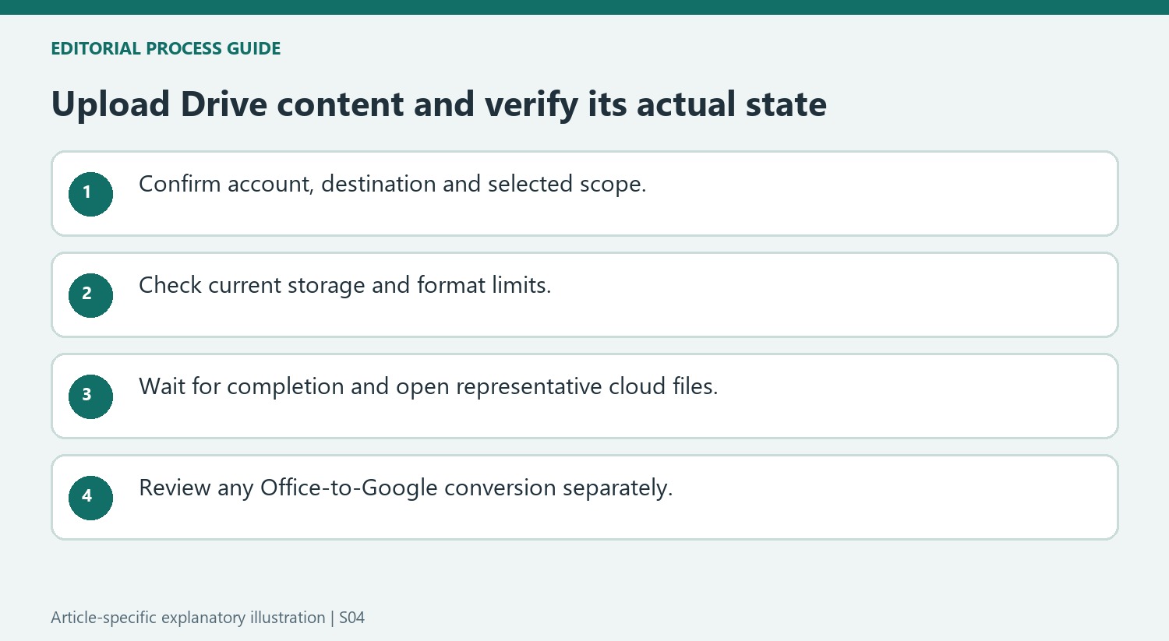Select "Review any Office-to-Google conversion separately."

pos(406,488)
